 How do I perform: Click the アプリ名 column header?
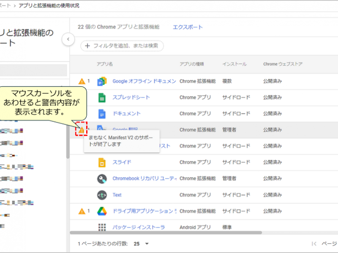click(104, 64)
